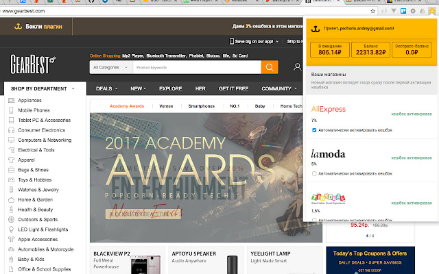Open the All Categories dropdown
Image resolution: width=439 pixels, height=274 pixels.
point(111,67)
